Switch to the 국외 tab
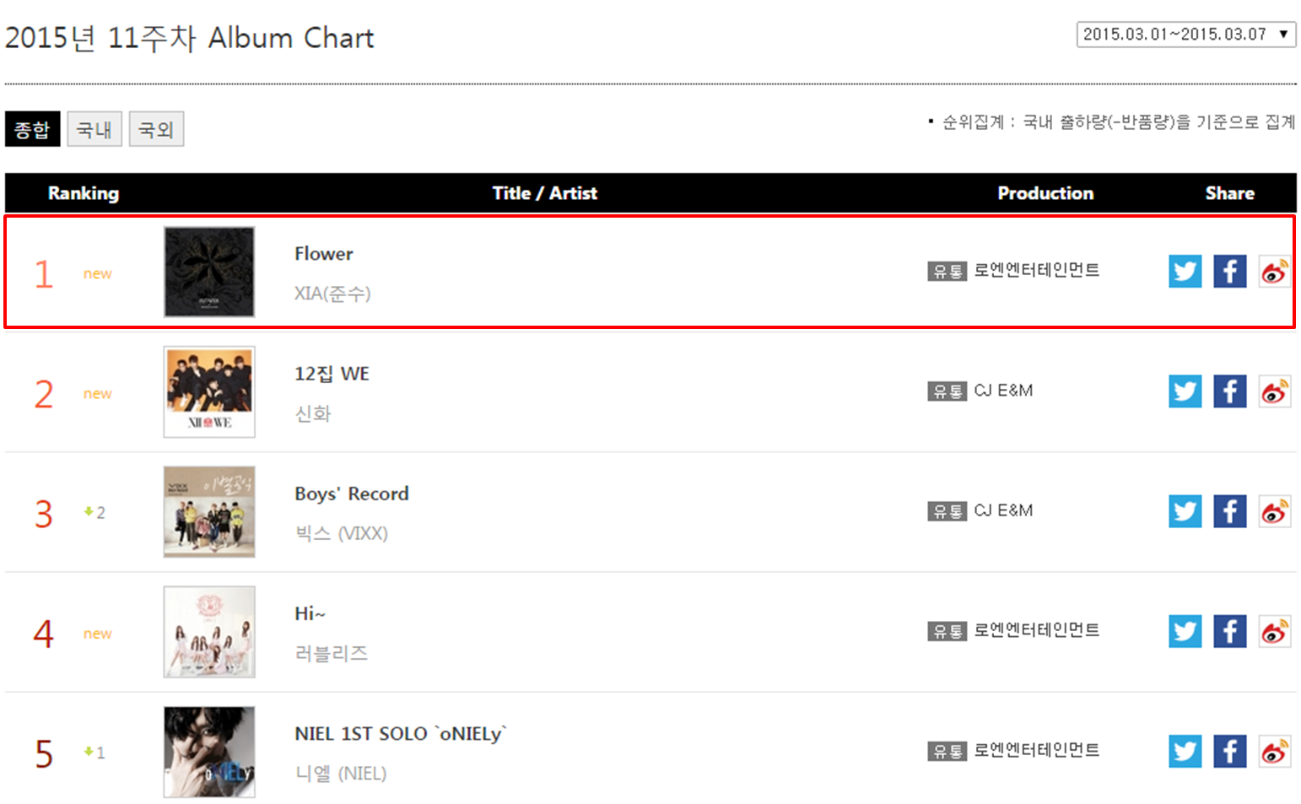This screenshot has width=1301, height=804. [x=156, y=129]
